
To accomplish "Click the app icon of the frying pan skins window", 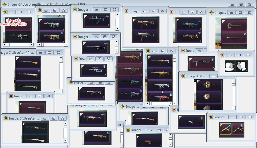I will pyautogui.click(x=183, y=76).
